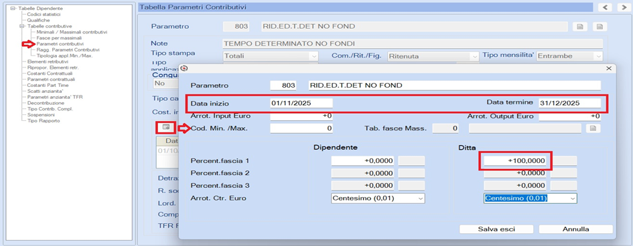Click the Salva esci button
The width and height of the screenshot is (633, 246).
point(496,229)
